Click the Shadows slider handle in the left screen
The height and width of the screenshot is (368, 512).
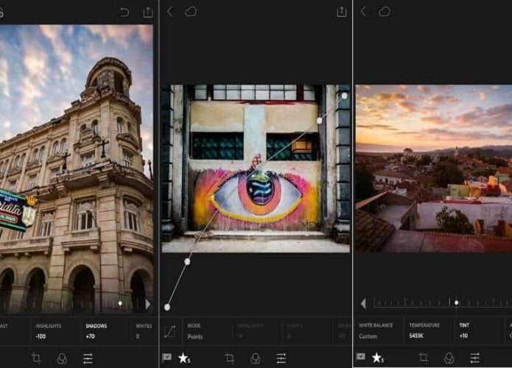pos(120,303)
